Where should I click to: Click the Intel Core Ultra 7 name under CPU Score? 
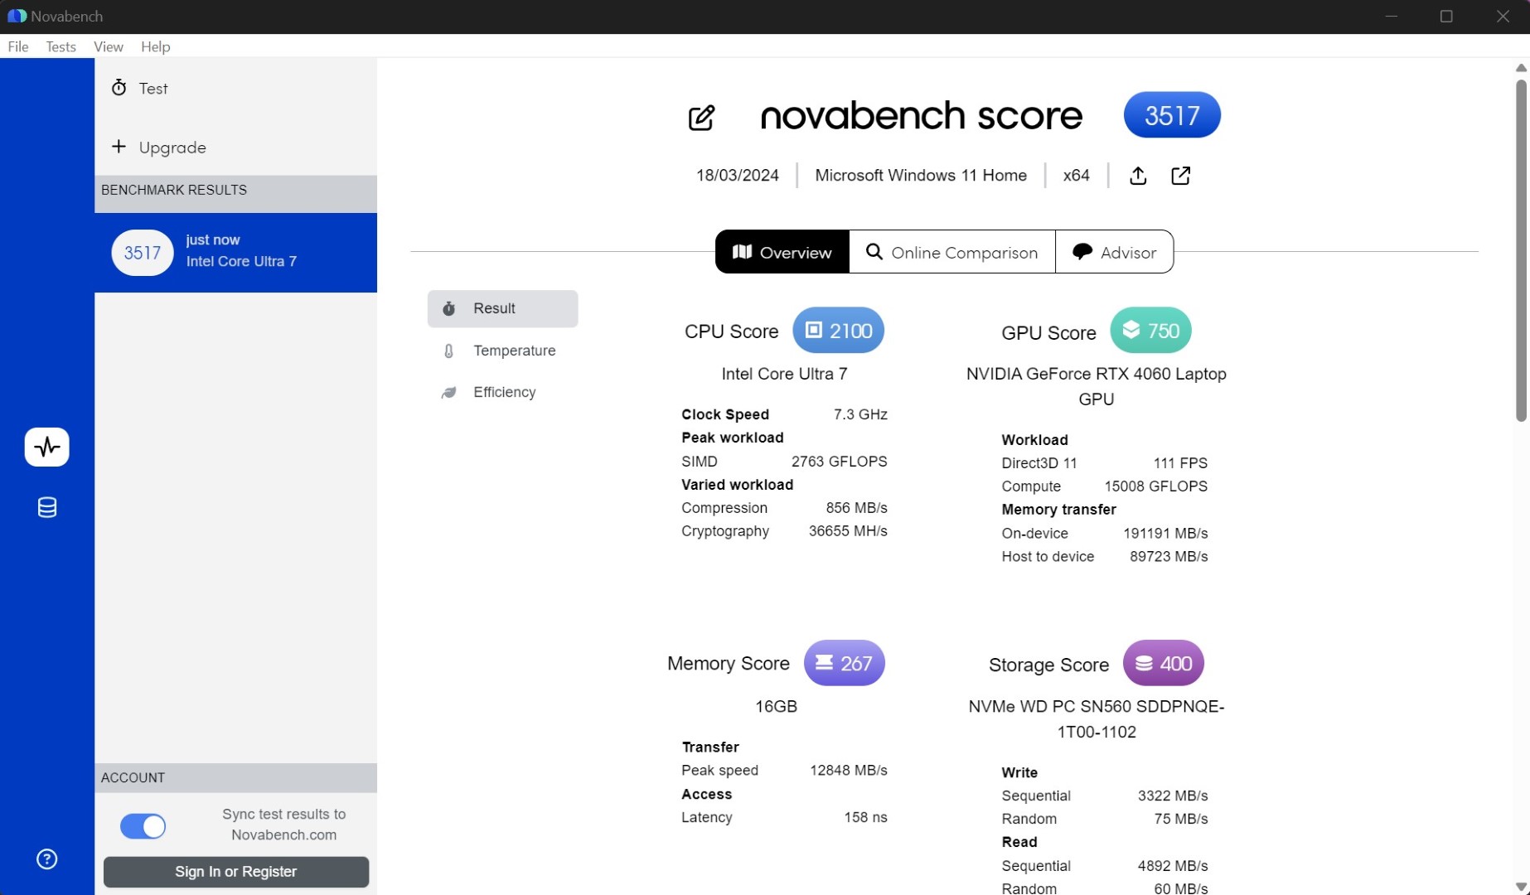point(784,374)
